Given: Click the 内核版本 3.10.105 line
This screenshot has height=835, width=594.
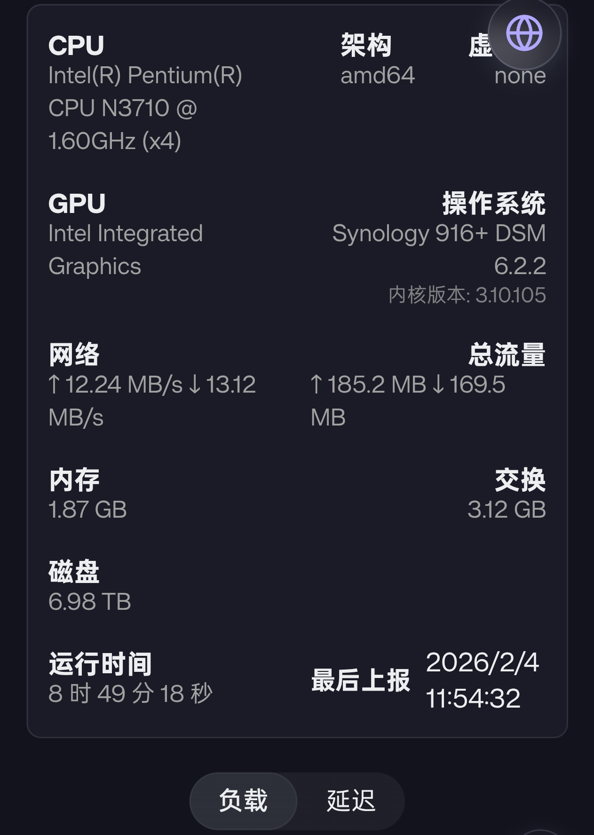Looking at the screenshot, I should 467,295.
